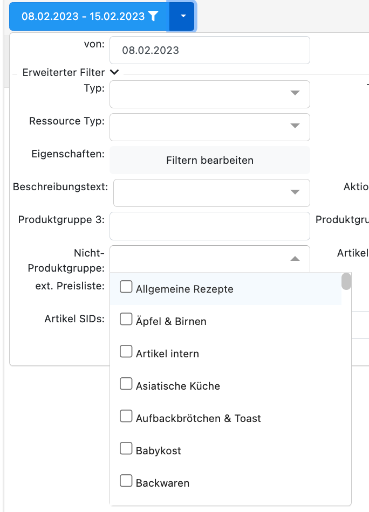The width and height of the screenshot is (369, 512).
Task: Tick the Artikel intern checkbox
Action: (126, 352)
